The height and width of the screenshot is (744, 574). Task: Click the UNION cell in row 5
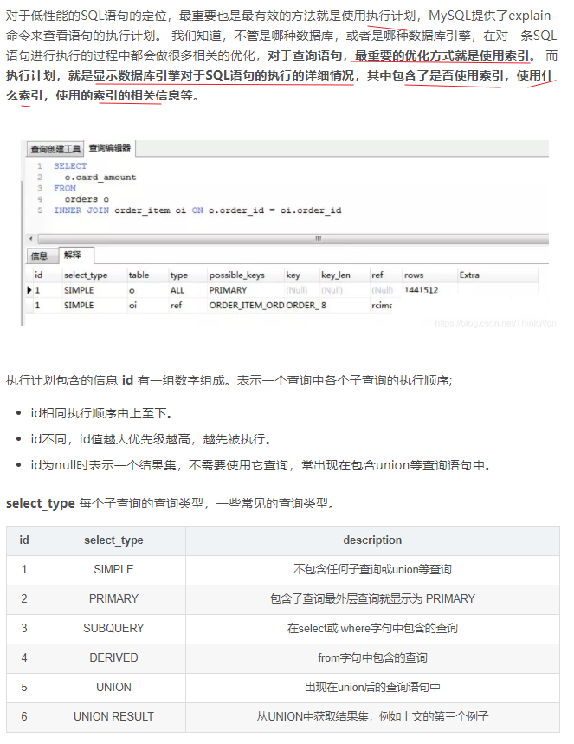[113, 687]
